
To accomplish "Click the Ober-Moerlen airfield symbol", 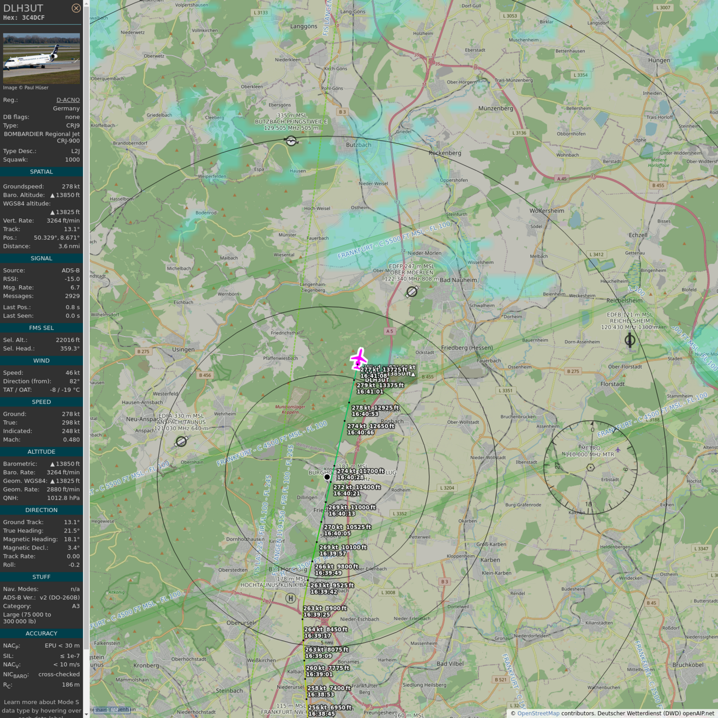I will 412,292.
